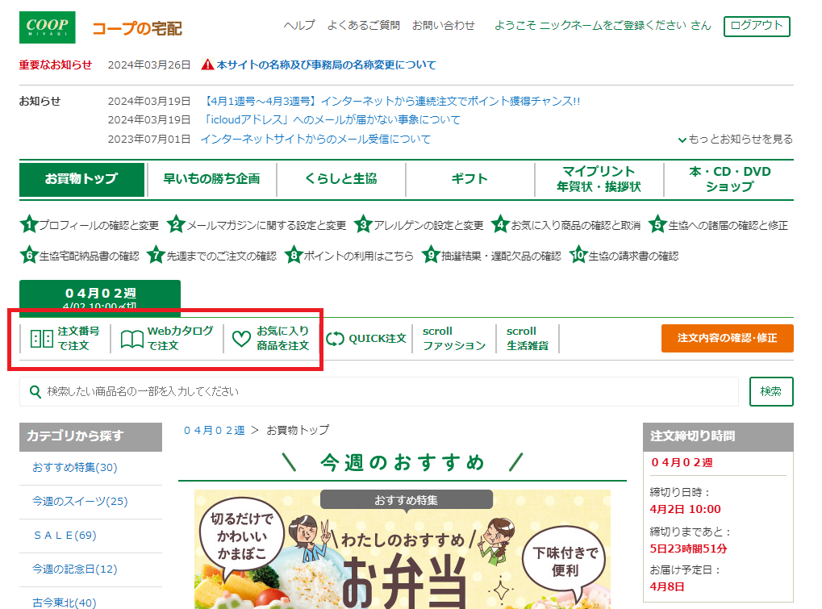Open 抽選結果・遅配欠品の確認

pyautogui.click(x=501, y=256)
